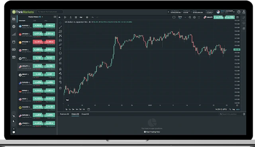Switch to the Positions tab
The height and width of the screenshot is (147, 255).
point(65,114)
